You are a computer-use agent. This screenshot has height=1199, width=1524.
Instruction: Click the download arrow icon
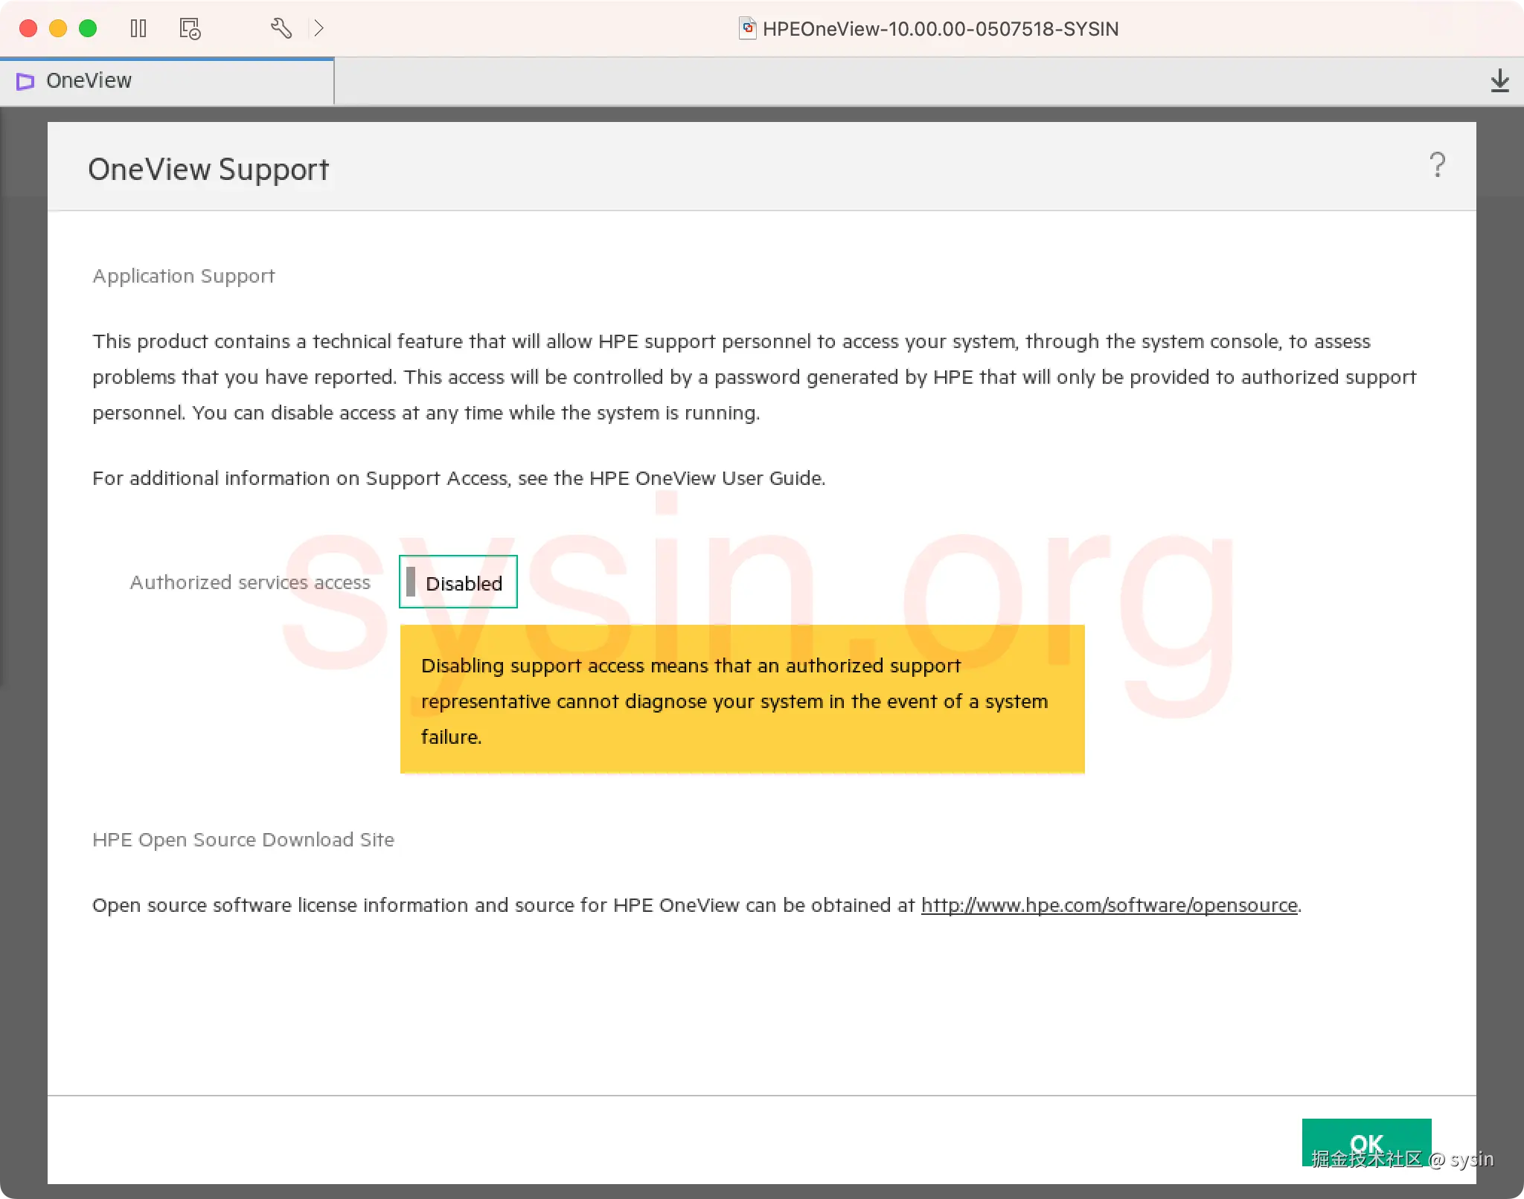[1499, 80]
